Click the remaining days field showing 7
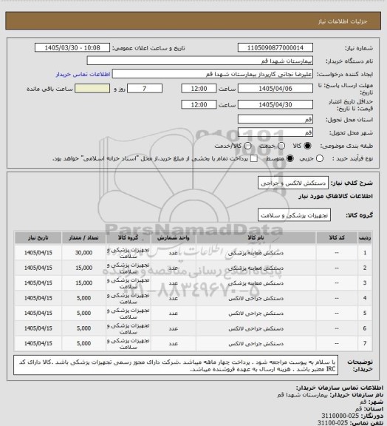Image resolution: width=387 pixels, height=426 pixels. [x=145, y=89]
